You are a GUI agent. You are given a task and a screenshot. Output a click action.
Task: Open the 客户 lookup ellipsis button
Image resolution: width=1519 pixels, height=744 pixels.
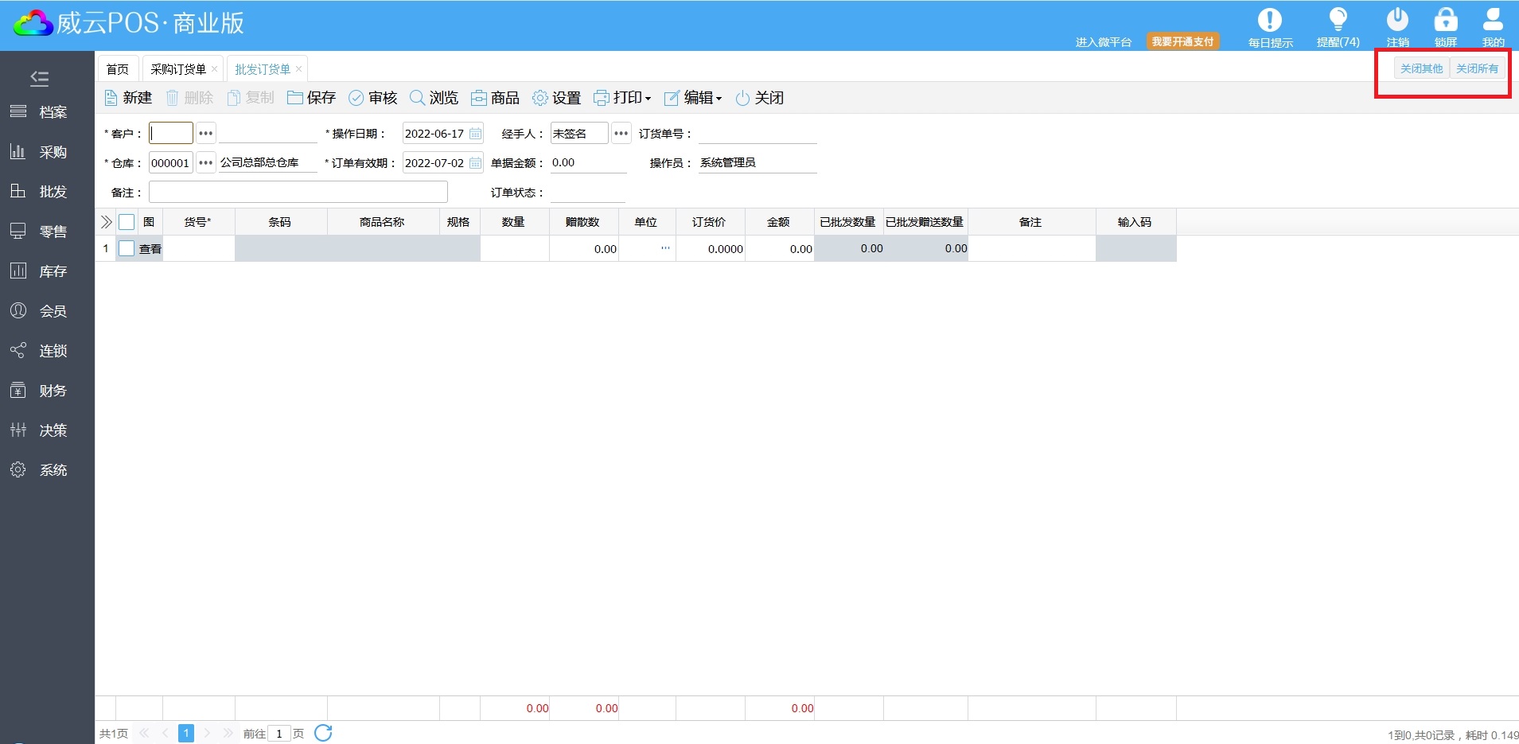tap(205, 134)
